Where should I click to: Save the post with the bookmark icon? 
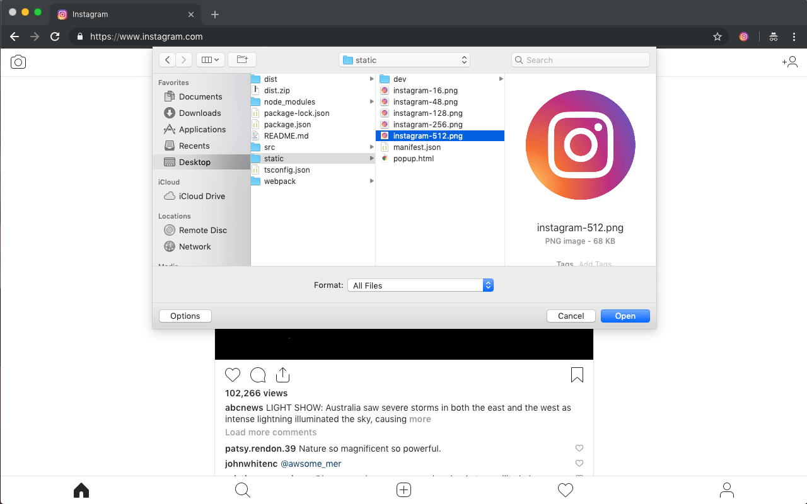577,374
